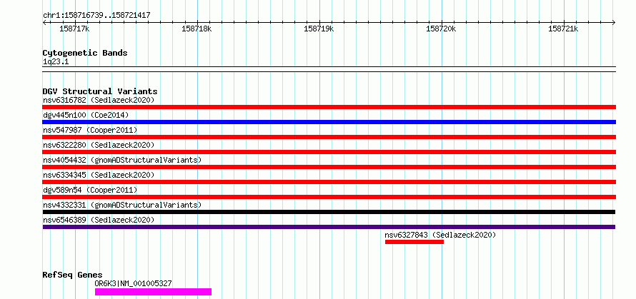Click the dgv589n54 (Cooper2011) label

(x=90, y=190)
